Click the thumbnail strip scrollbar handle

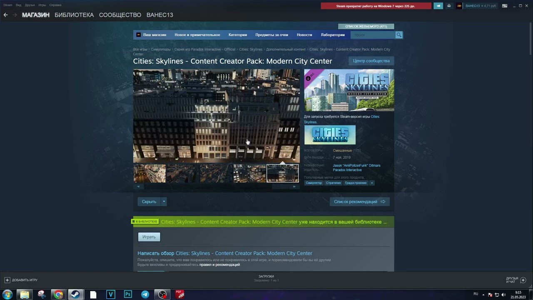(x=280, y=187)
